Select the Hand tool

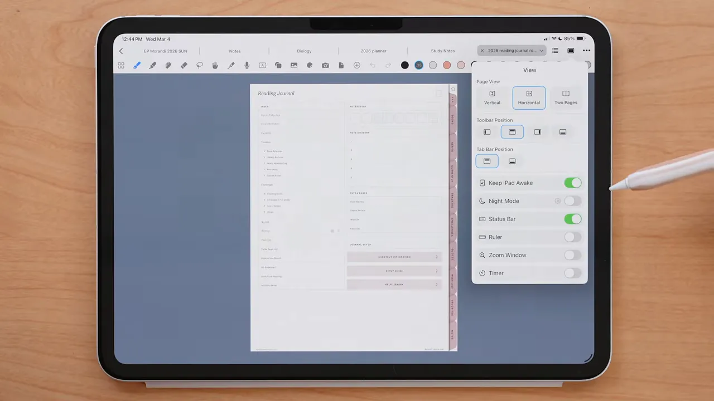[215, 65]
